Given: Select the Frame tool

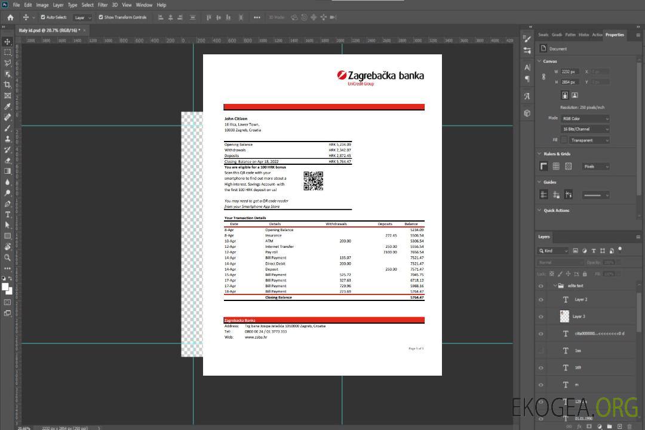Looking at the screenshot, I should point(7,96).
